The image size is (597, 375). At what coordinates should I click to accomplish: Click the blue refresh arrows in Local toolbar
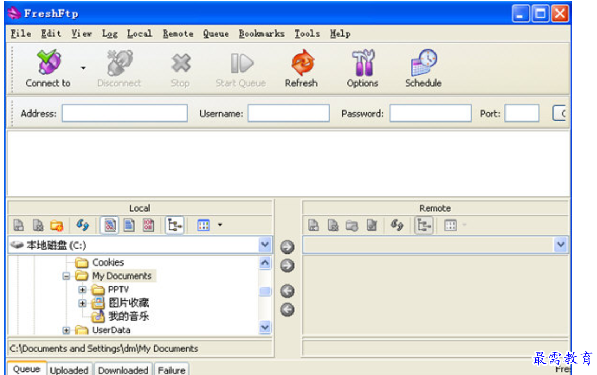point(82,225)
